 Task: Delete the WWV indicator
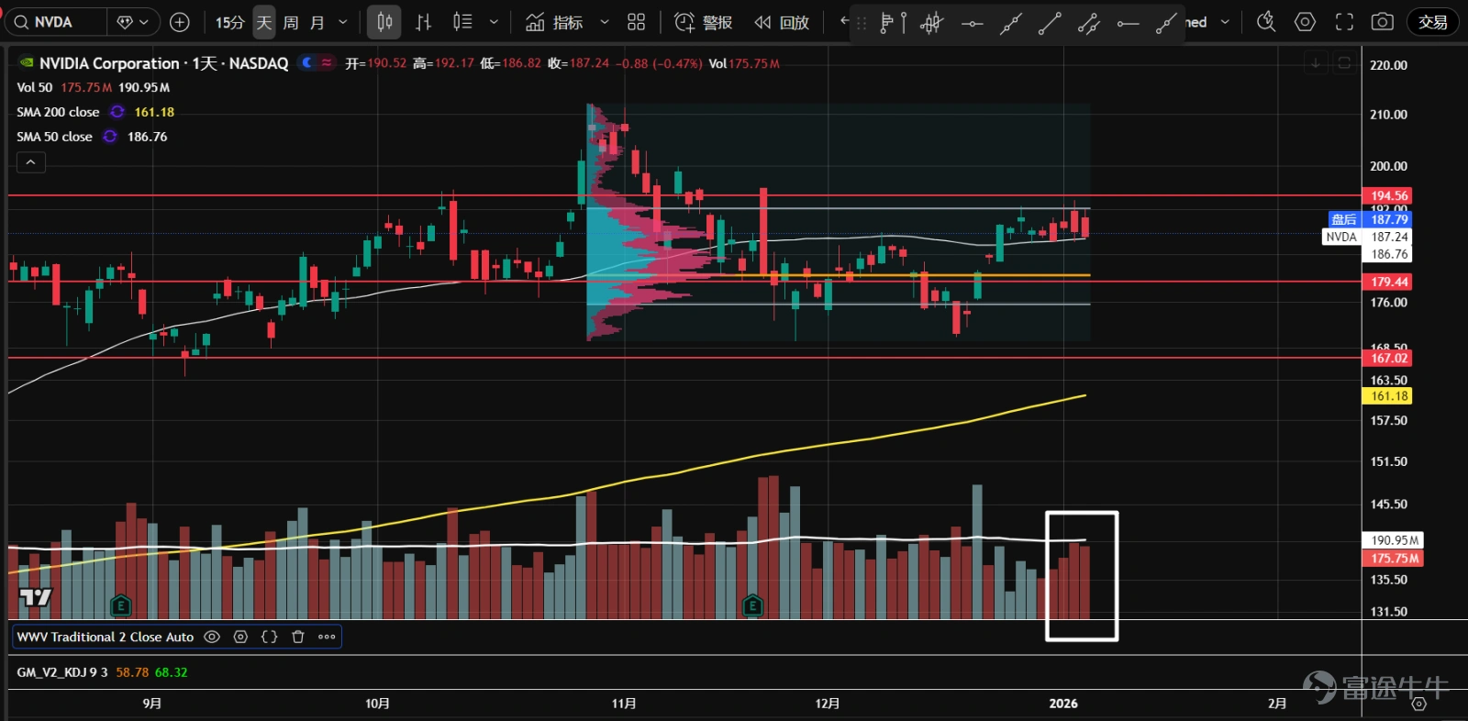click(297, 637)
